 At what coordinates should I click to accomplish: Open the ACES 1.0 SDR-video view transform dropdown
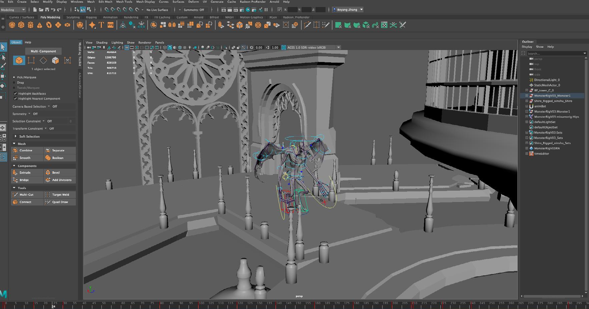pyautogui.click(x=314, y=48)
